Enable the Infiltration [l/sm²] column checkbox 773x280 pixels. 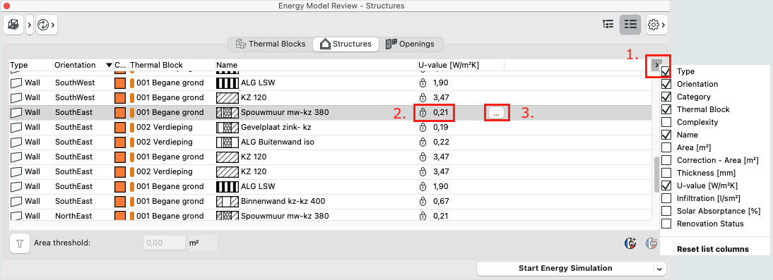tap(666, 198)
